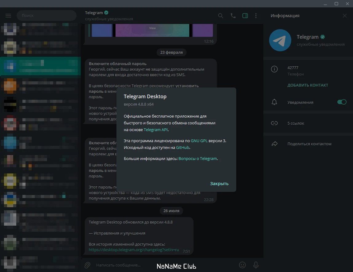
Task: Open the three-dot chat options menu
Action: point(256,16)
